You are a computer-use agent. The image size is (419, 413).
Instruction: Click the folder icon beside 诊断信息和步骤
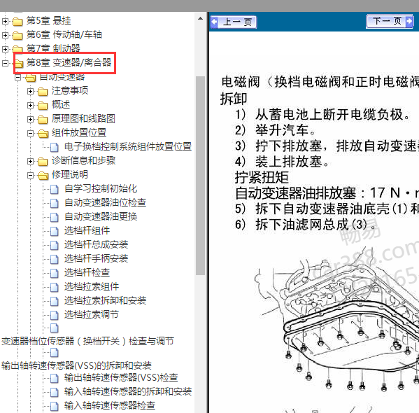point(43,161)
